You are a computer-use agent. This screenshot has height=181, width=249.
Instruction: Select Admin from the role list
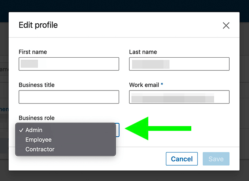[x=66, y=130]
